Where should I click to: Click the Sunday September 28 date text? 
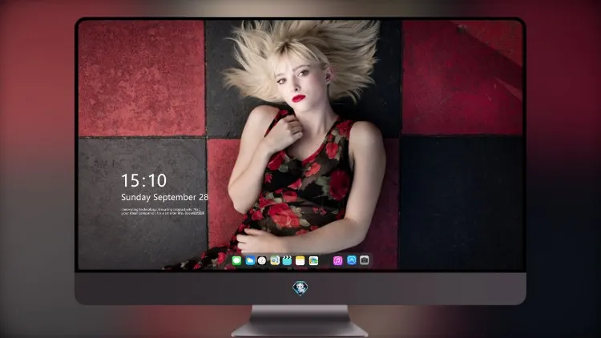pyautogui.click(x=165, y=197)
